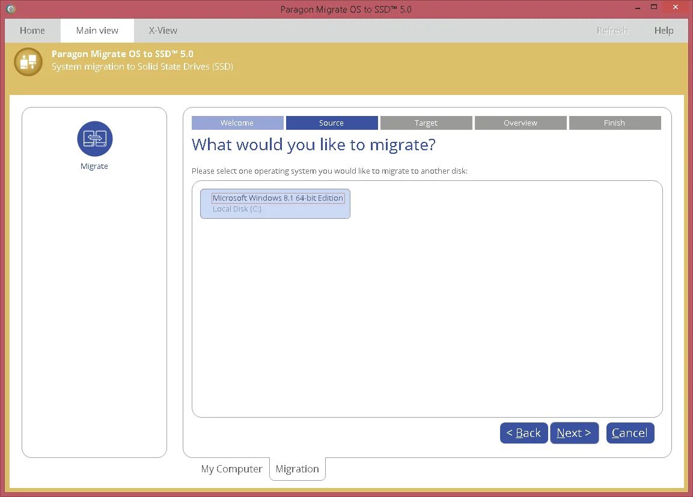Cancel the migration wizard

pyautogui.click(x=630, y=433)
